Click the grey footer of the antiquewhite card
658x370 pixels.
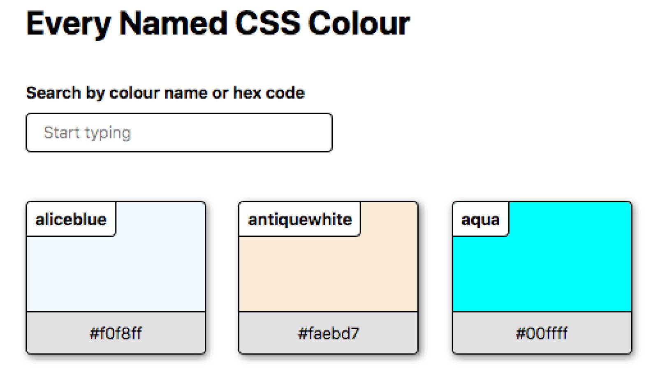[x=328, y=333]
